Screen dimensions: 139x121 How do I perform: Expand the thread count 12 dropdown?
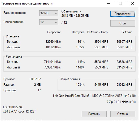click(49, 22)
